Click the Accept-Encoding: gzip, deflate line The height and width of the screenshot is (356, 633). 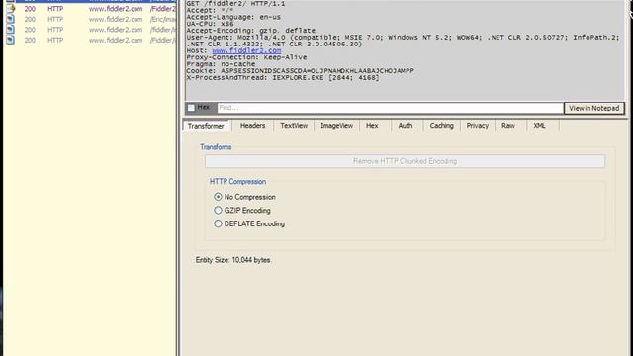click(250, 31)
